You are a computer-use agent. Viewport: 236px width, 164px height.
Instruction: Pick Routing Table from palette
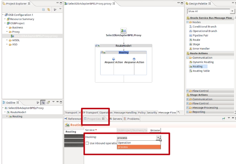201,71
